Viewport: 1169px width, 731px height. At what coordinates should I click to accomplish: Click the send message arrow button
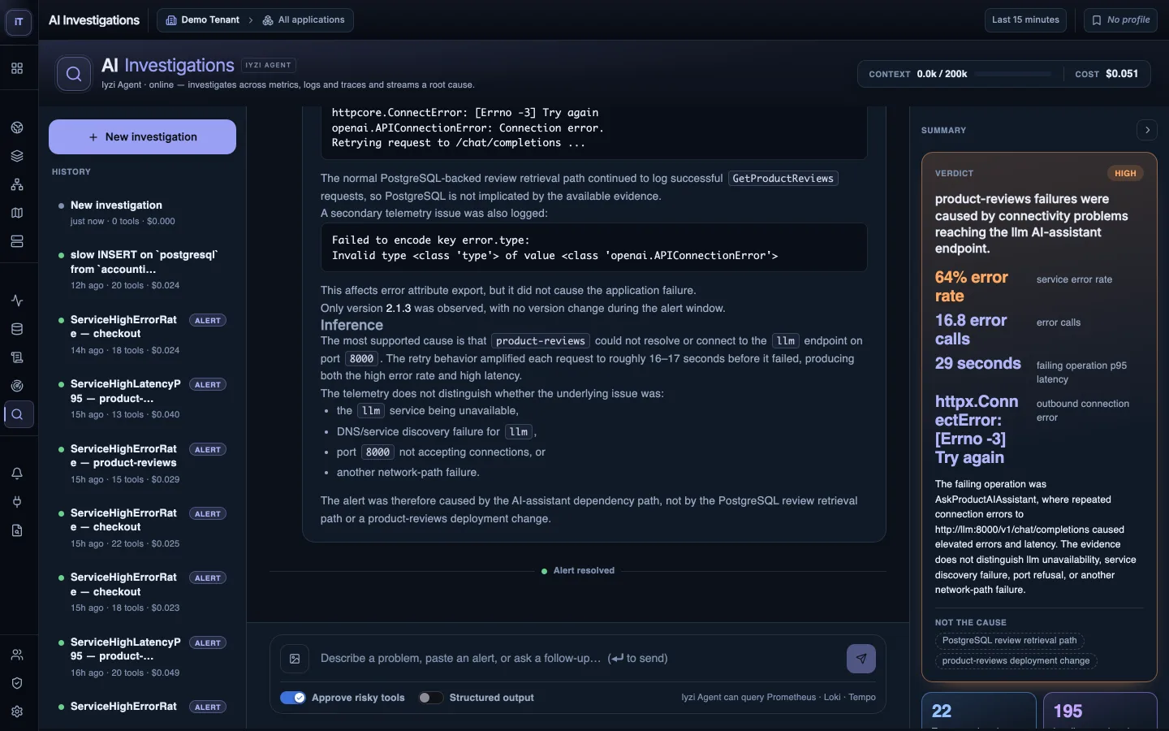tap(861, 659)
